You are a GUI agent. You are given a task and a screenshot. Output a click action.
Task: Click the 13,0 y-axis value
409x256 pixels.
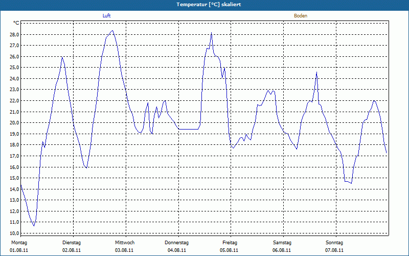14,200
